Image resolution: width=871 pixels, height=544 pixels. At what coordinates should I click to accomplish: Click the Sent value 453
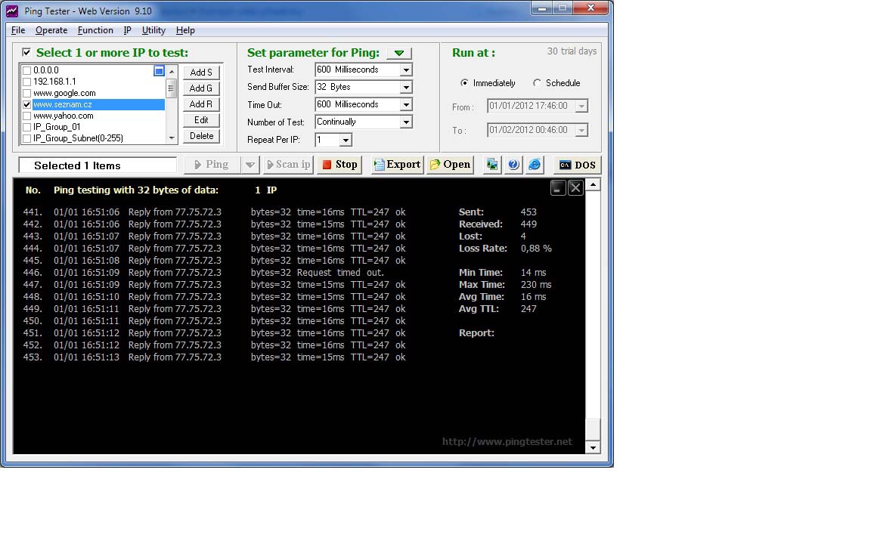528,212
